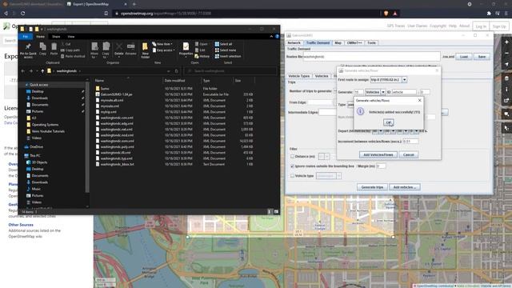Click the Add Vehicles/Flows button
This screenshot has width=512, height=288.
click(x=378, y=154)
